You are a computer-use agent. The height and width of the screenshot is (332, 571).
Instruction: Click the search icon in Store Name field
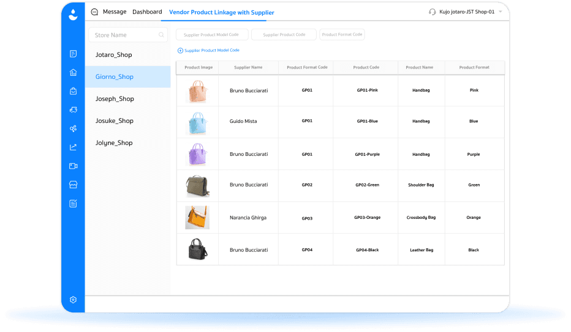[161, 35]
